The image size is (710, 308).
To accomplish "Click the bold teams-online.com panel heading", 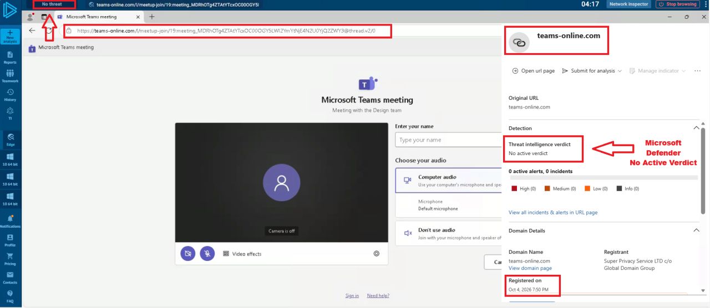I will (569, 35).
